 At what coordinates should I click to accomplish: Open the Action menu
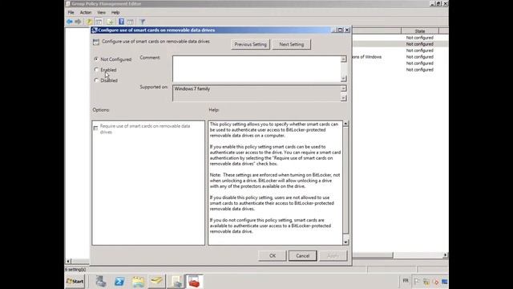[x=86, y=13]
